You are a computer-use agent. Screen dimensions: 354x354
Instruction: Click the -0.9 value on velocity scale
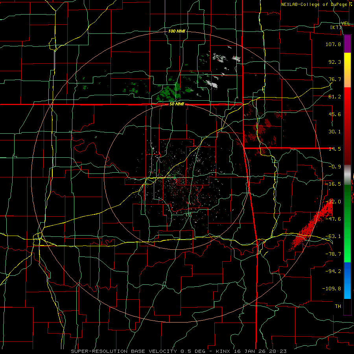click(335, 167)
